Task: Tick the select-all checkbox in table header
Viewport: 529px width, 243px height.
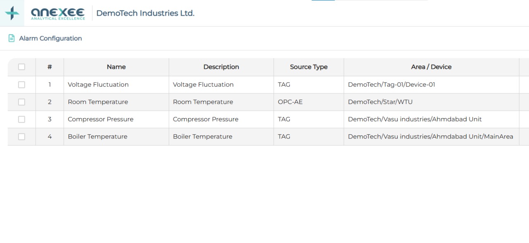Action: [21, 67]
